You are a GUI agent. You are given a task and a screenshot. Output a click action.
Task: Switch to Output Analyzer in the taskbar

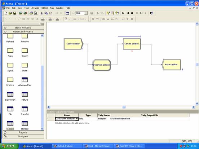(x=67, y=146)
